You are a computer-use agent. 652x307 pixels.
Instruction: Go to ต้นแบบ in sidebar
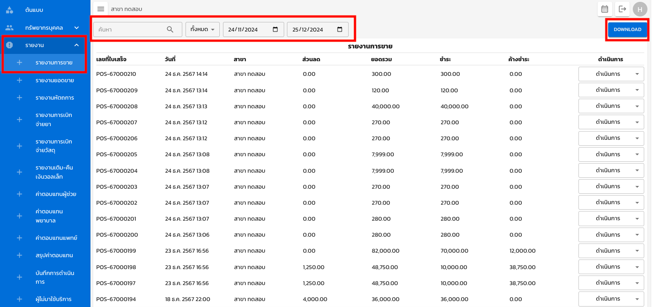45,10
